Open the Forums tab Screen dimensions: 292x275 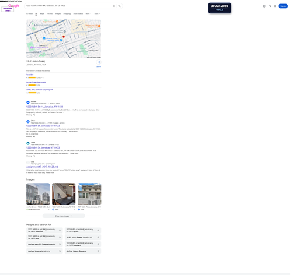point(50,14)
